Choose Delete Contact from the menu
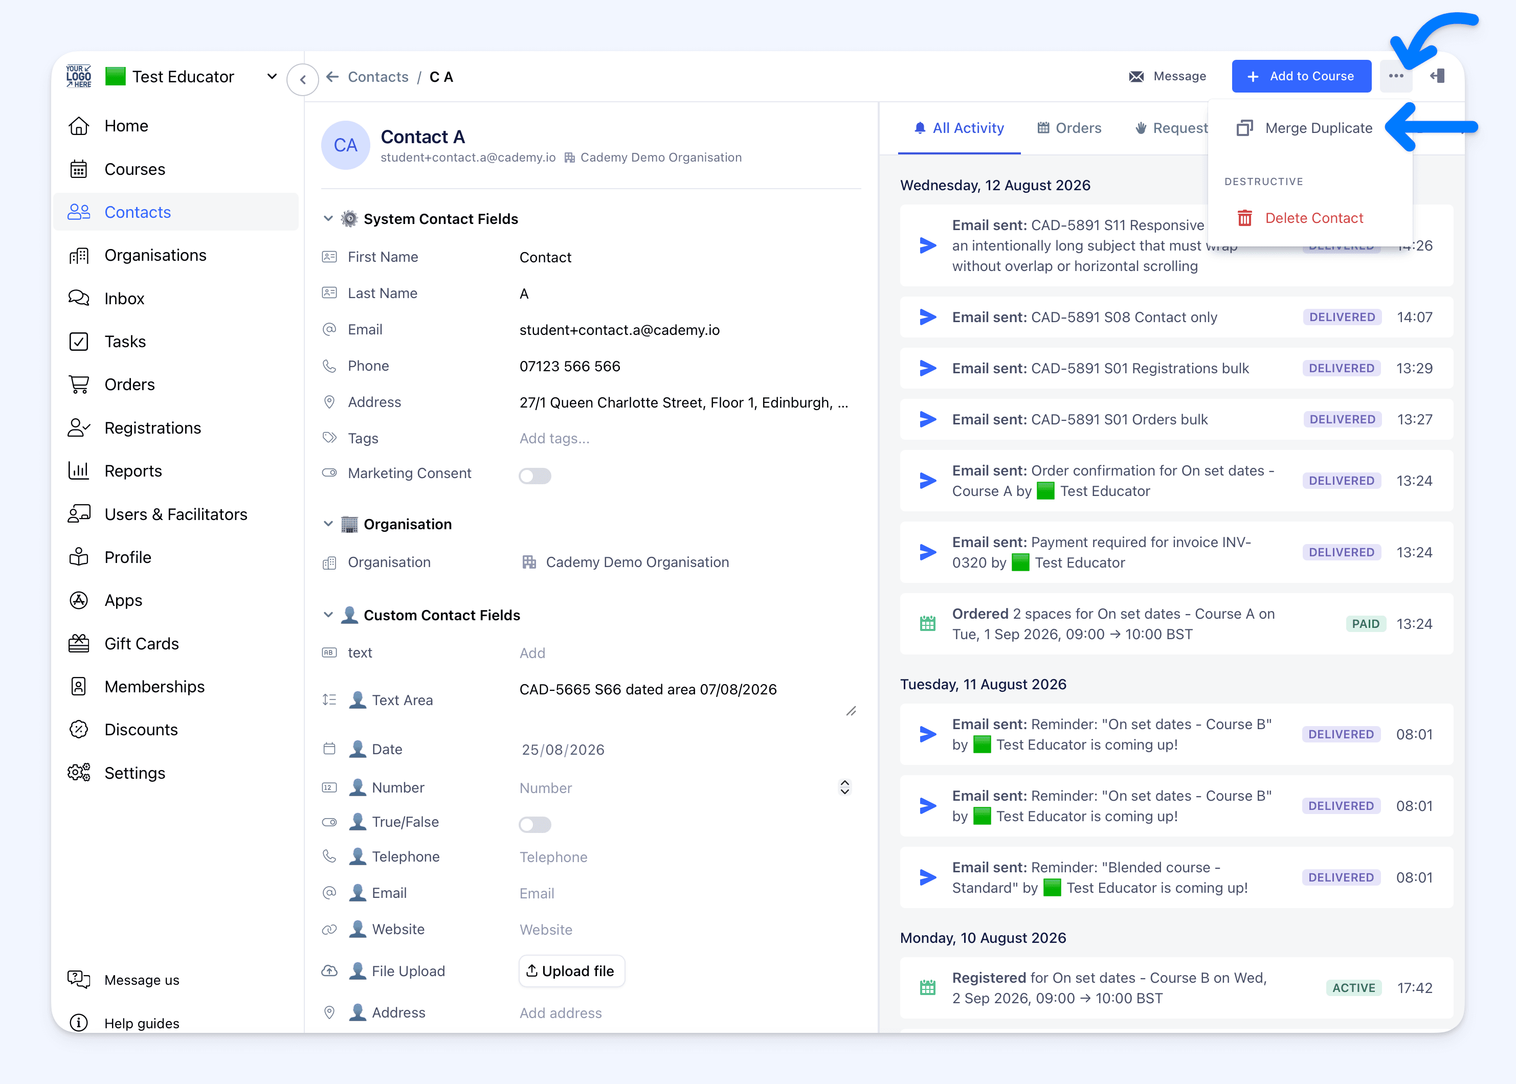1516x1084 pixels. (1310, 218)
